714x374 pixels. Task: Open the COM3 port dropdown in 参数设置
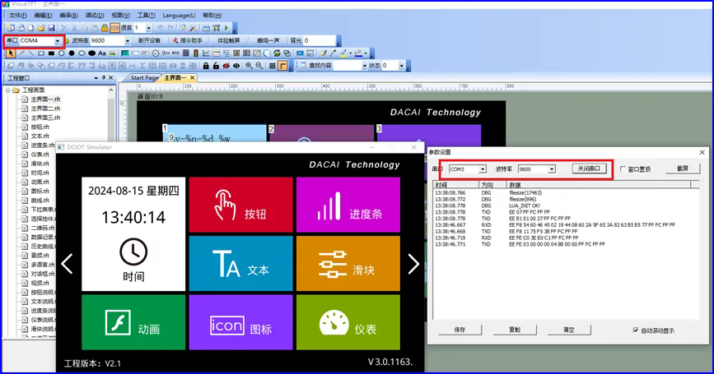[483, 169]
